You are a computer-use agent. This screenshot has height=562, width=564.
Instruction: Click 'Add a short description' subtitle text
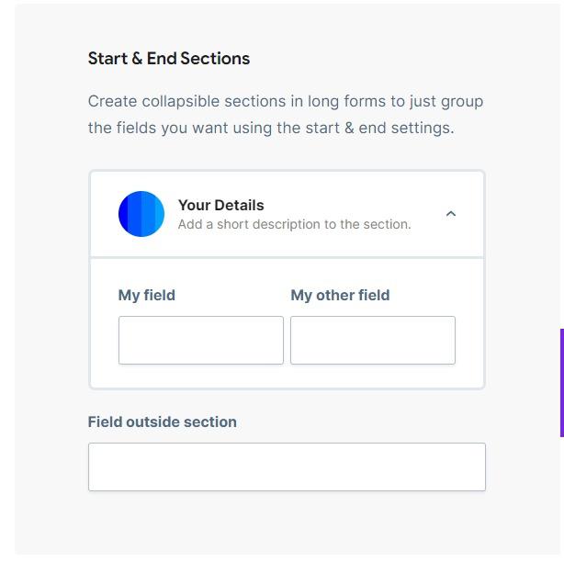(294, 224)
